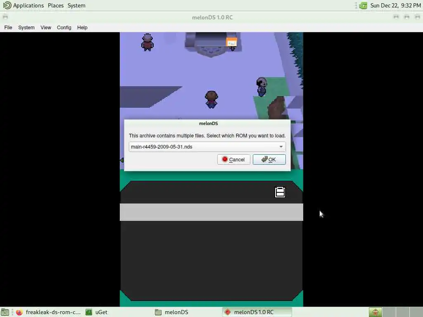The height and width of the screenshot is (317, 423).
Task: Open the File menu
Action: [x=8, y=28]
